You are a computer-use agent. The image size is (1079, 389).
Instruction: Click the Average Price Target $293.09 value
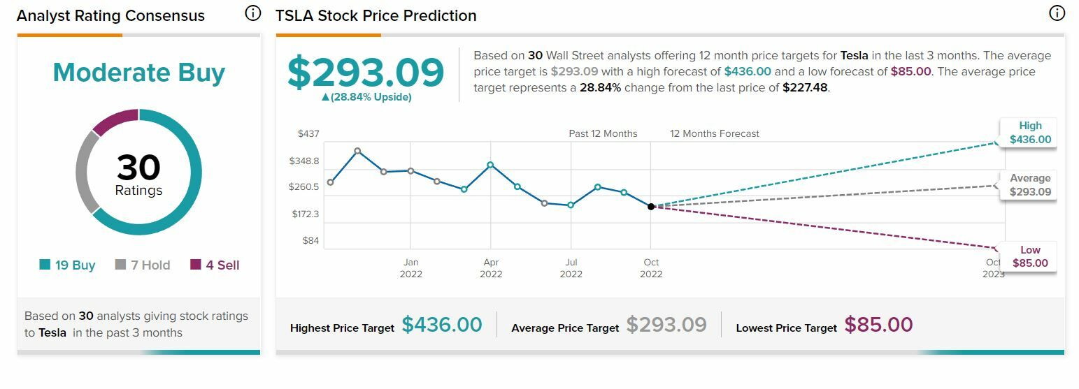point(666,325)
